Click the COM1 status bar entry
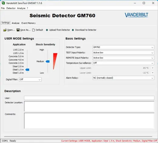Screen dimensions: 158x143 pos(5,141)
